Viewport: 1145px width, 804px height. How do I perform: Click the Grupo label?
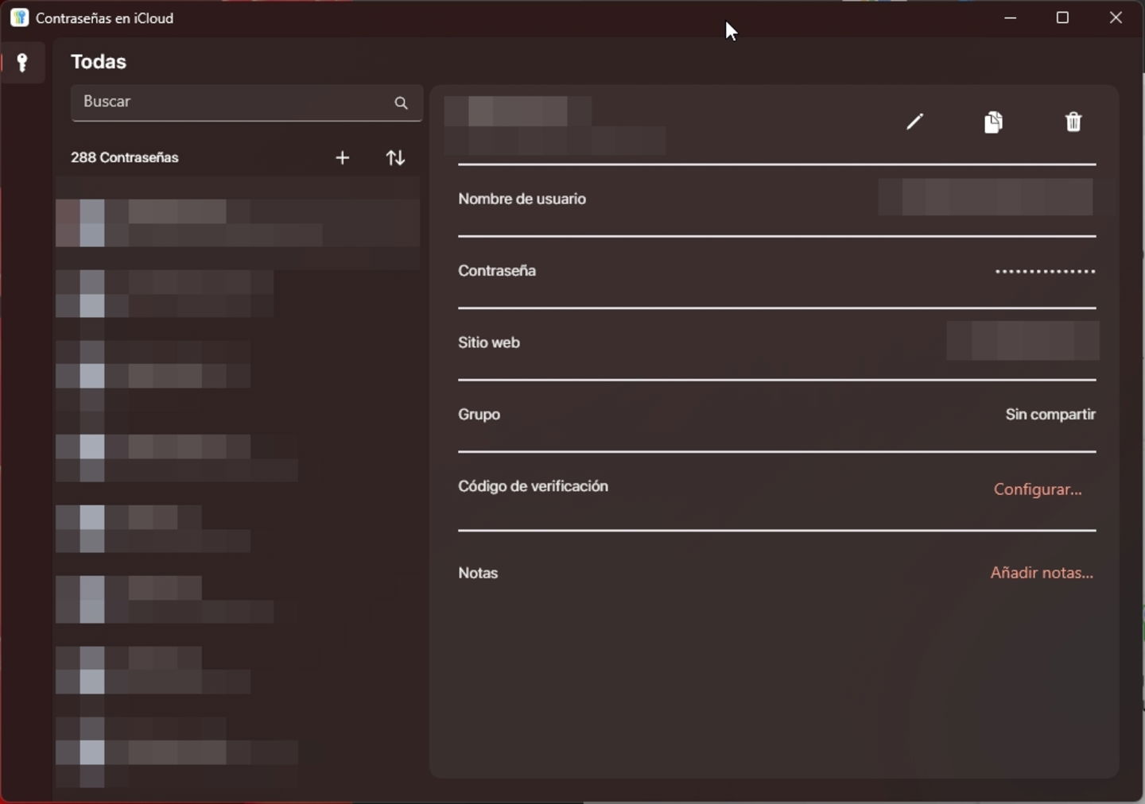pos(479,415)
